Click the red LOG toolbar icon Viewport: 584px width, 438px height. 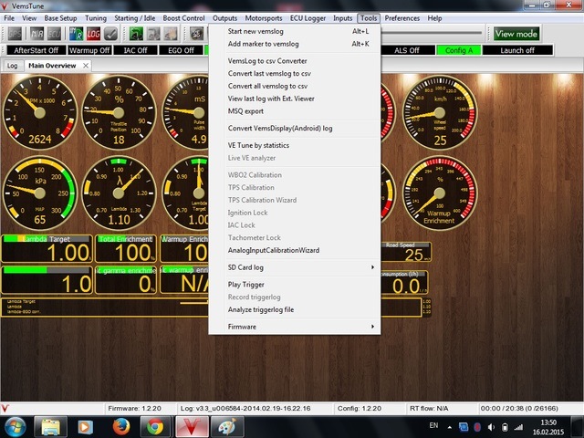coord(93,34)
